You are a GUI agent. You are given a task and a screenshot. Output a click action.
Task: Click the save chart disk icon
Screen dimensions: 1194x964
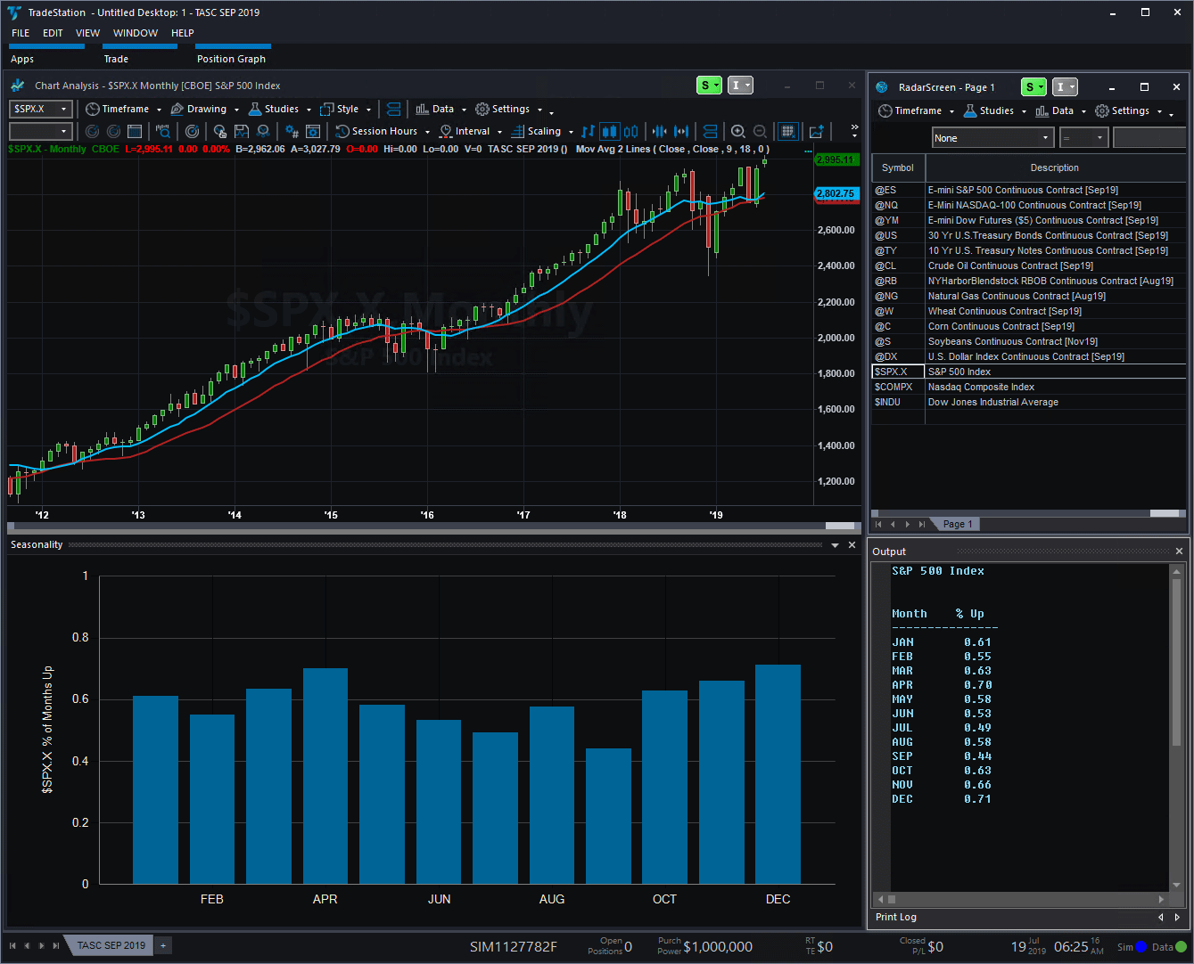coord(242,131)
